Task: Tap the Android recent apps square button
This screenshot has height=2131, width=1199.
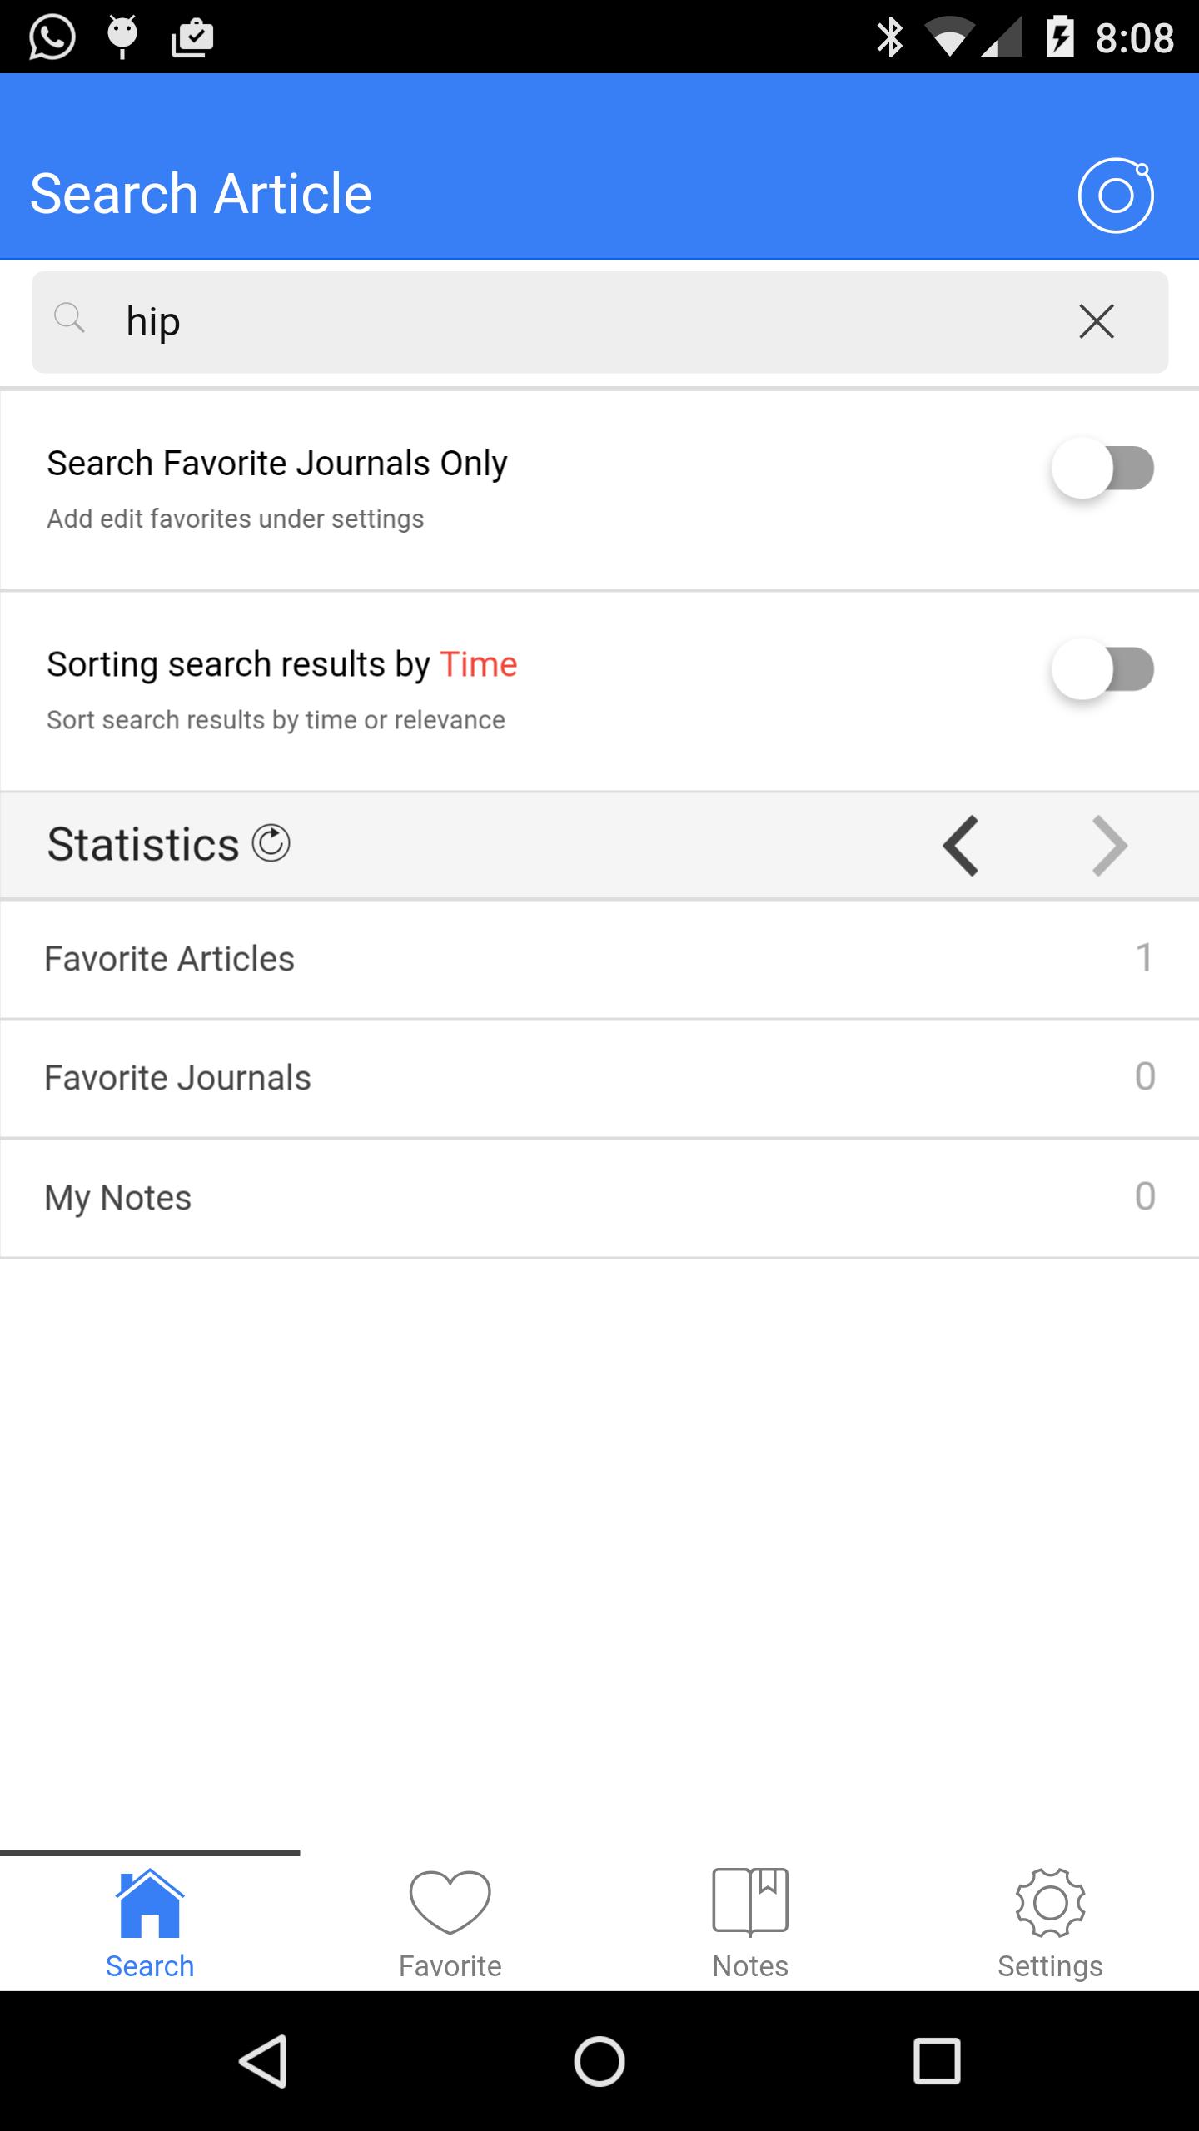Action: 937,2061
